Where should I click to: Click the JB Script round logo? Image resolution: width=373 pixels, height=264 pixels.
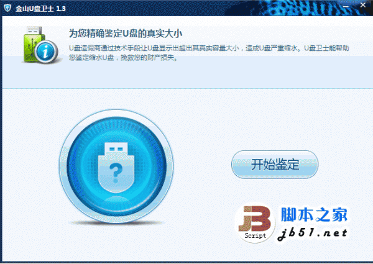point(256,223)
